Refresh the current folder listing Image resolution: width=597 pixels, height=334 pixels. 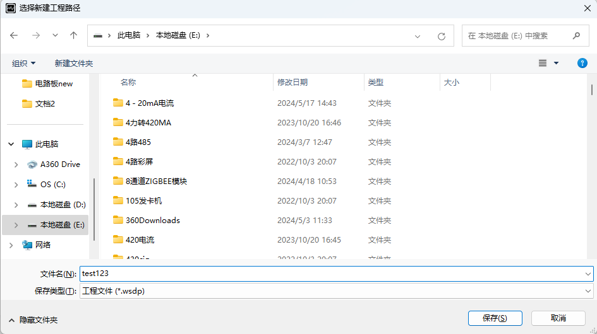[x=442, y=37]
